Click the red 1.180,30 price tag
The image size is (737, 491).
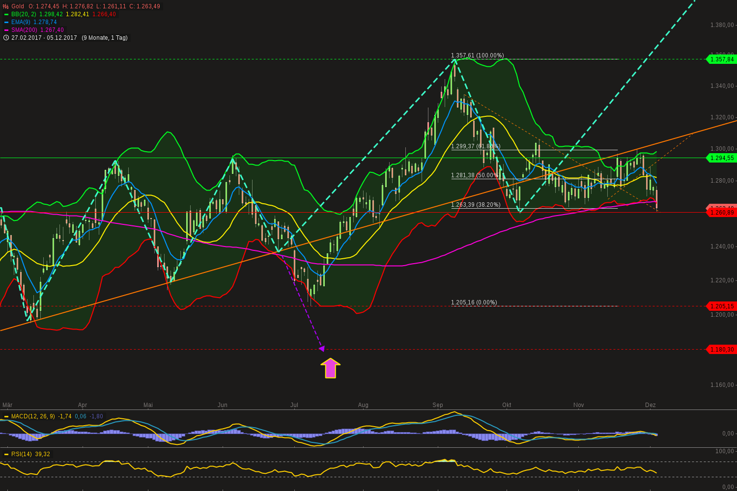(720, 349)
